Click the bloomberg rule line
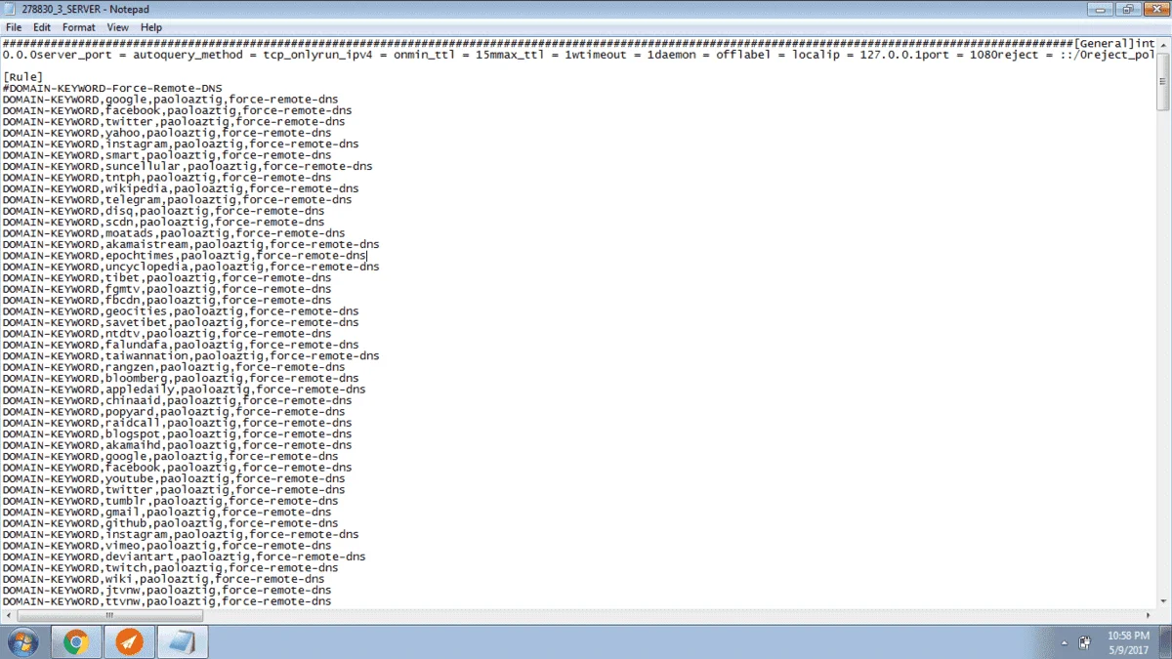 [x=181, y=378]
